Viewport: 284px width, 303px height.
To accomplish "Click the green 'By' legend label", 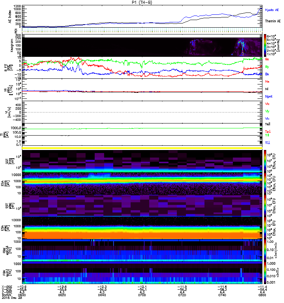I will click(267, 67).
